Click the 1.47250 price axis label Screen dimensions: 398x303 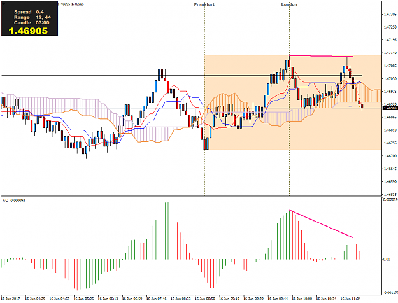point(390,27)
